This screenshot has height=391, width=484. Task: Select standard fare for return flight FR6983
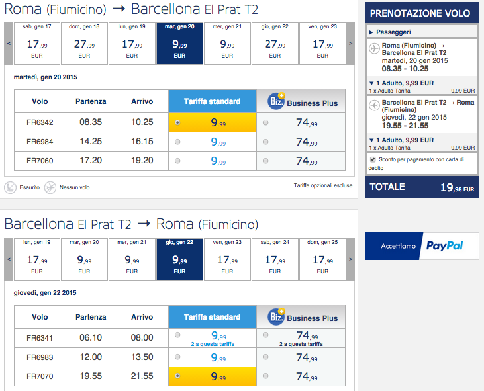177,357
